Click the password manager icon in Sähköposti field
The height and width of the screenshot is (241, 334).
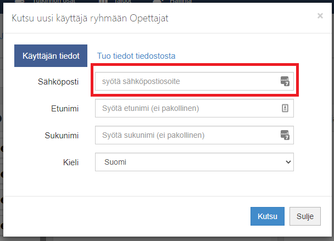284,82
